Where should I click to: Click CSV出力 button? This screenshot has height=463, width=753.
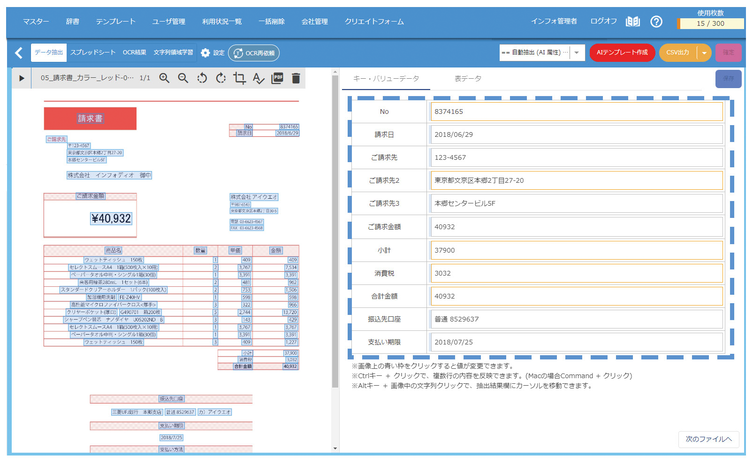pos(678,52)
